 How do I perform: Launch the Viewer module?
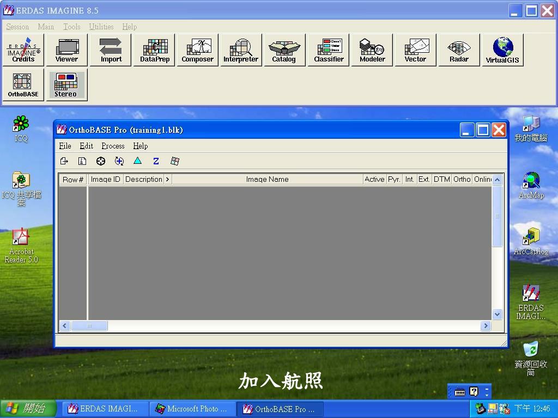(x=67, y=50)
